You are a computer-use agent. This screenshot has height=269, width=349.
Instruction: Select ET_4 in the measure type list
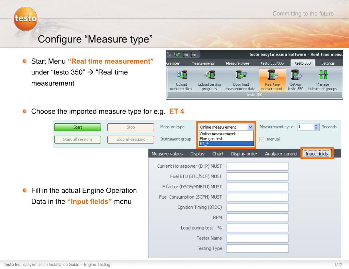click(x=226, y=144)
